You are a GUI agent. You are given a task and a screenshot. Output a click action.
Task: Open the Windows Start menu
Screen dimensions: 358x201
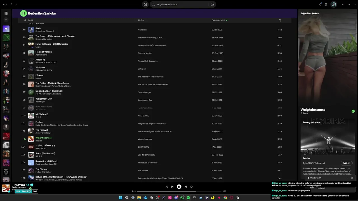pyautogui.click(x=121, y=198)
